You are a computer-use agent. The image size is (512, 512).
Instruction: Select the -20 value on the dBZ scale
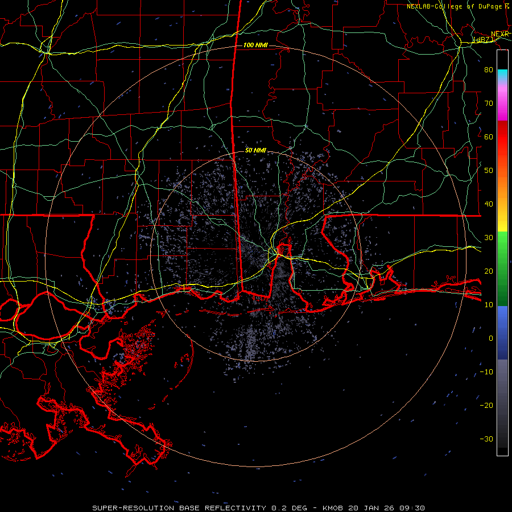(486, 405)
